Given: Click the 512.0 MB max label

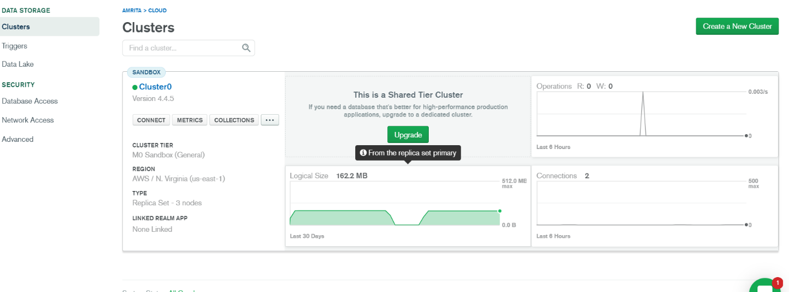Looking at the screenshot, I should (x=514, y=183).
